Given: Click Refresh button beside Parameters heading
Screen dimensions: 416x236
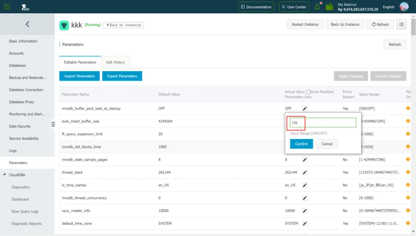Looking at the screenshot, I should (395, 44).
